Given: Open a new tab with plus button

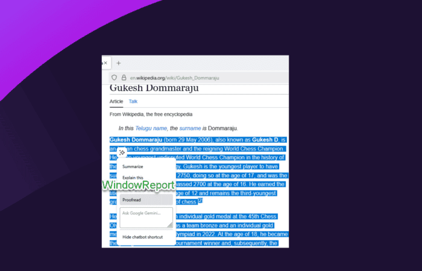Looking at the screenshot, I should 118,63.
